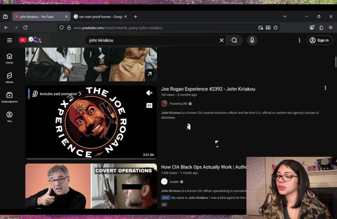Open more options for Joe Rogan video
337x219 pixels.
point(325,88)
